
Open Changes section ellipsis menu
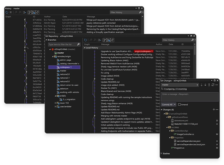[217, 110]
